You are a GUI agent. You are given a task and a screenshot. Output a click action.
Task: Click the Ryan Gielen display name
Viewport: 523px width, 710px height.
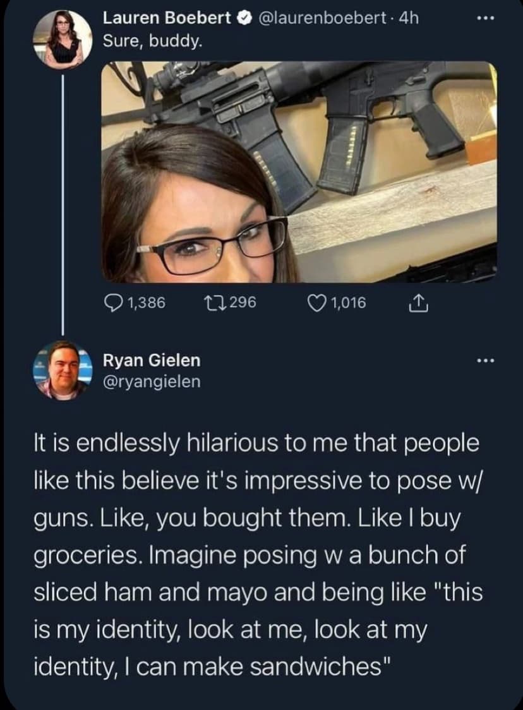click(x=152, y=360)
